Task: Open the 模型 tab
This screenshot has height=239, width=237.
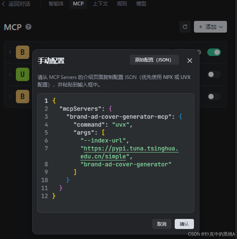Action: click(141, 4)
